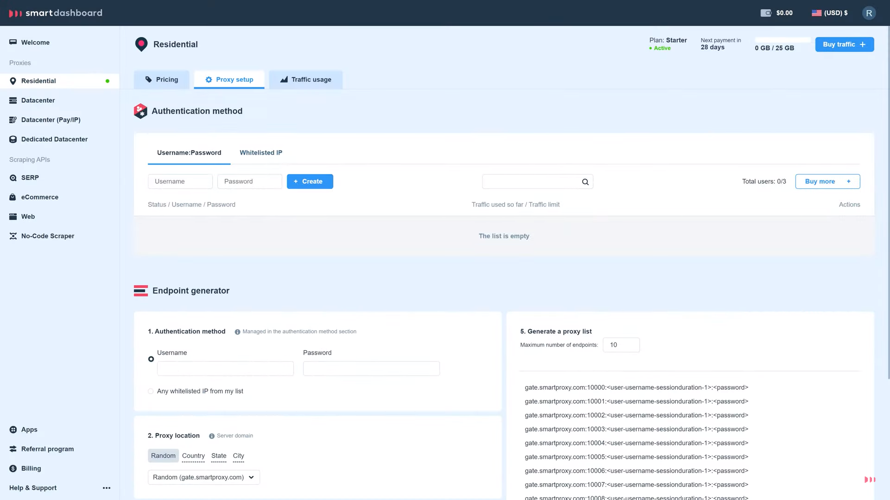Open the Whitelisted IP tab
The height and width of the screenshot is (500, 890).
click(261, 152)
